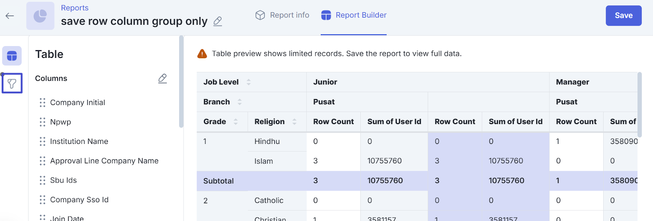Click the back arrow icon
The image size is (653, 221).
[x=10, y=16]
